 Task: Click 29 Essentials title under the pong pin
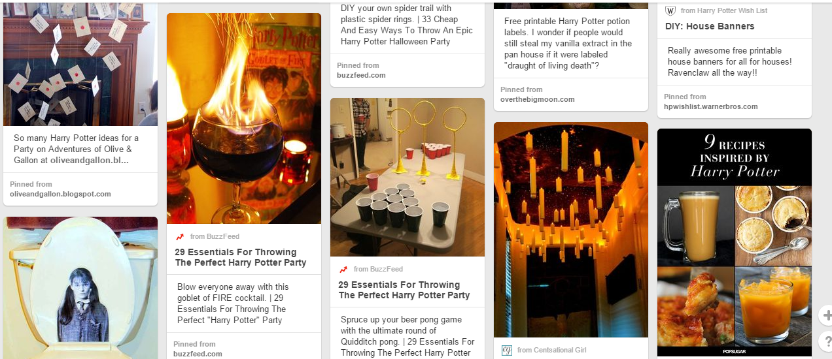pos(404,290)
